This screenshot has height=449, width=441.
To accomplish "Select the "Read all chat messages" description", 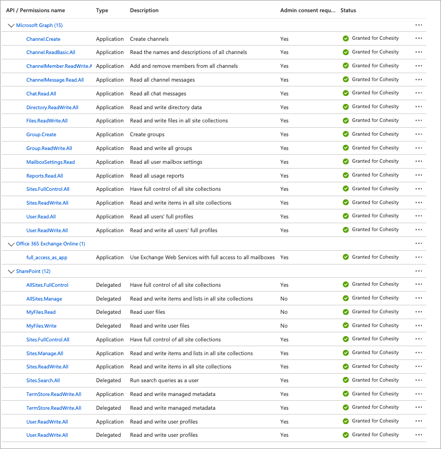I will [x=158, y=94].
